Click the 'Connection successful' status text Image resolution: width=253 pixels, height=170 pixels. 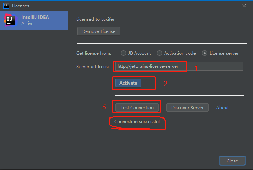point(137,122)
